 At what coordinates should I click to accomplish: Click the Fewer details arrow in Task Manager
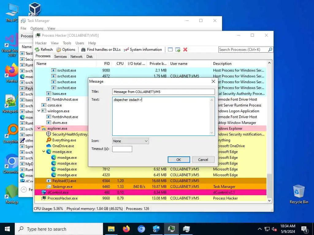click(x=24, y=189)
